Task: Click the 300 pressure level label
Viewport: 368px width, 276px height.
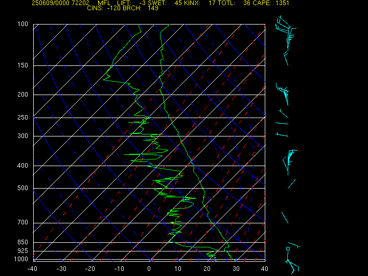Action: point(23,136)
